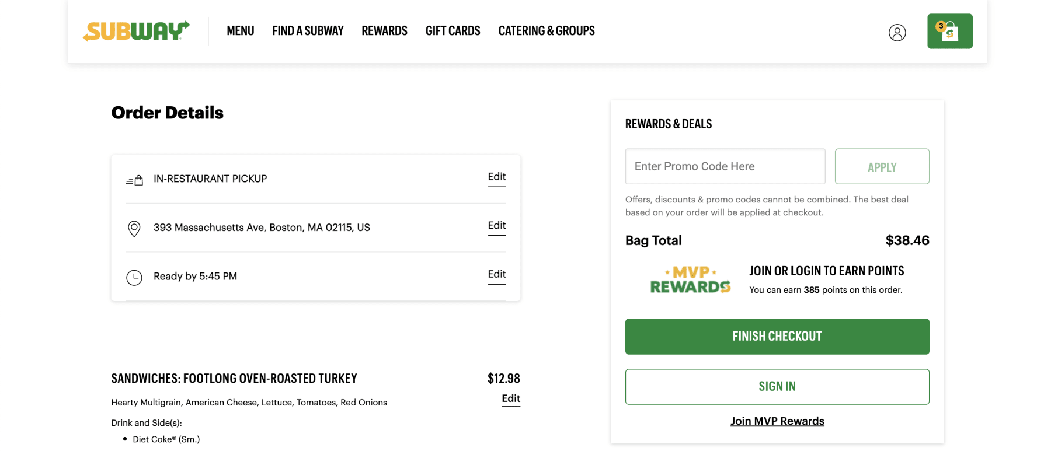The width and height of the screenshot is (1051, 451).
Task: Click the account profile icon
Action: click(x=897, y=33)
